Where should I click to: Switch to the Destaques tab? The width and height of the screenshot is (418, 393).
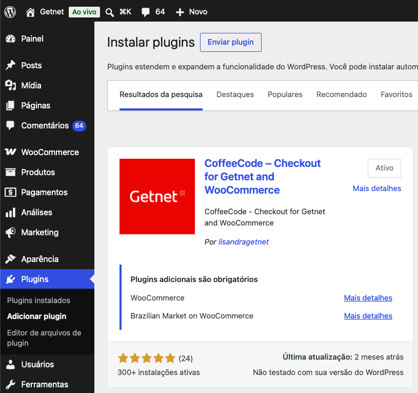coord(235,95)
